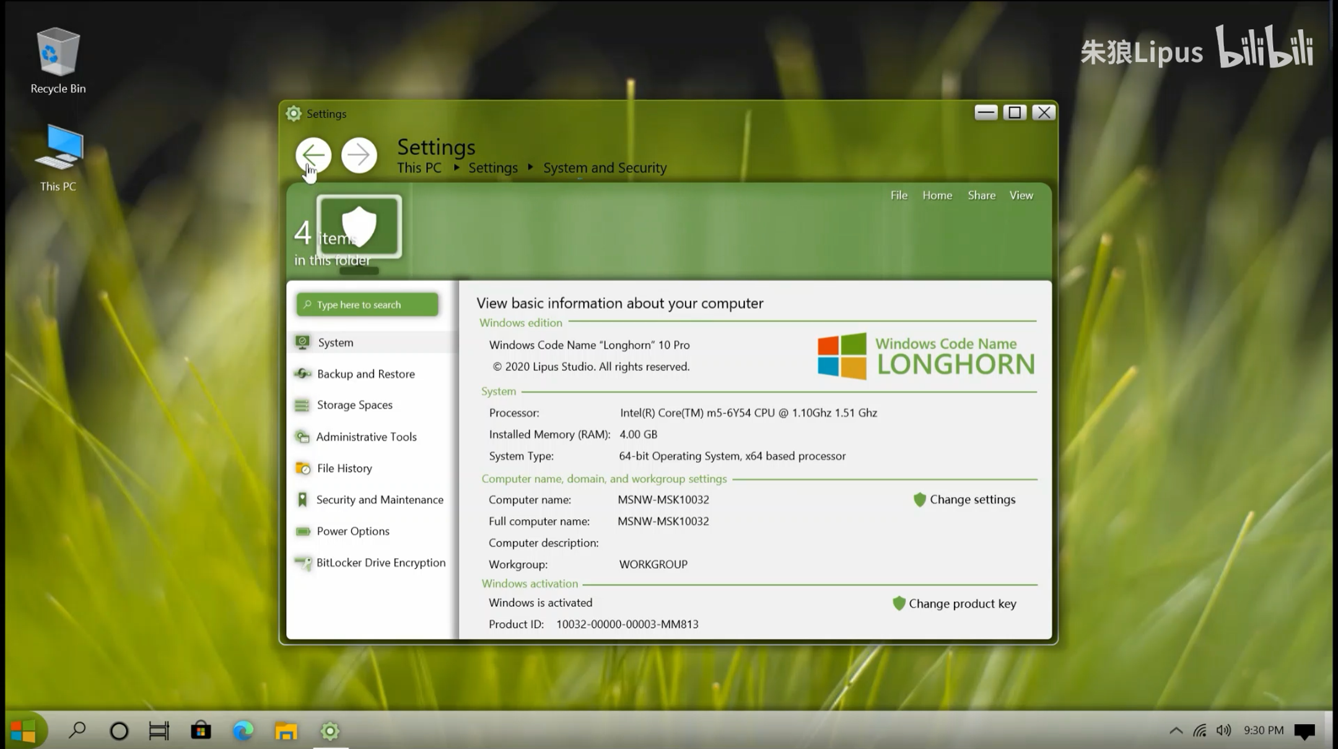Expand the system tray hidden icons chevron
The width and height of the screenshot is (1338, 749).
[x=1176, y=730]
